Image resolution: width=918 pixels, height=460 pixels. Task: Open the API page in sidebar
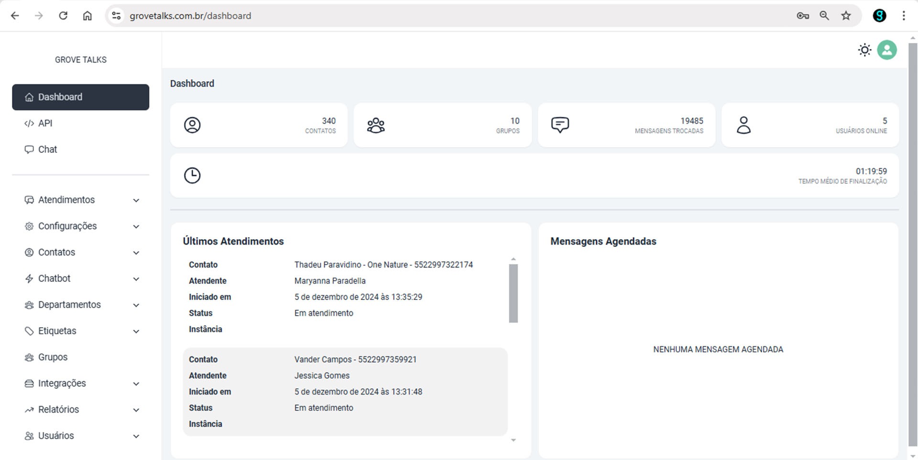tap(45, 123)
